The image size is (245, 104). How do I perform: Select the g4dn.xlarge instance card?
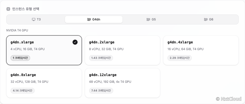pos(44,50)
